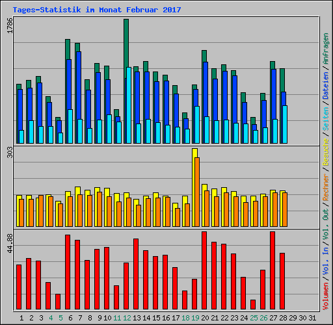This screenshot has width=333, height=325.
Task: Click the cyan Seiten bar for day 28
Action: pyautogui.click(x=285, y=125)
